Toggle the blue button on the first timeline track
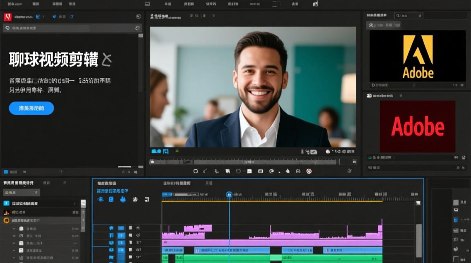 121,228
